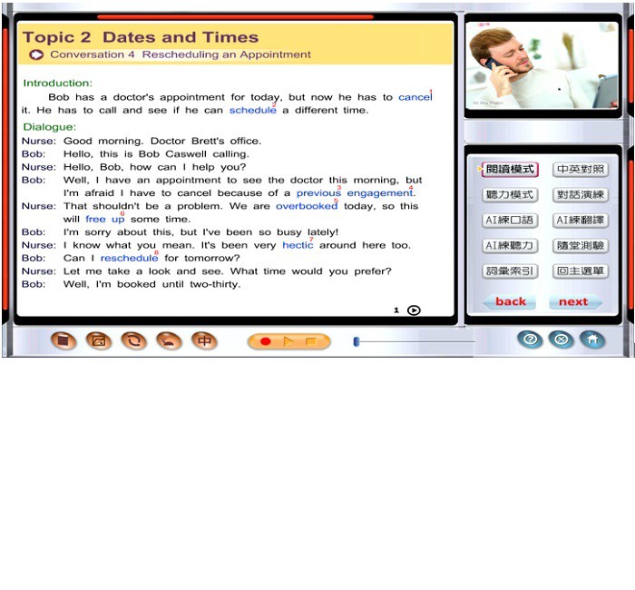Click 回主選單 to return to main menu

click(581, 271)
